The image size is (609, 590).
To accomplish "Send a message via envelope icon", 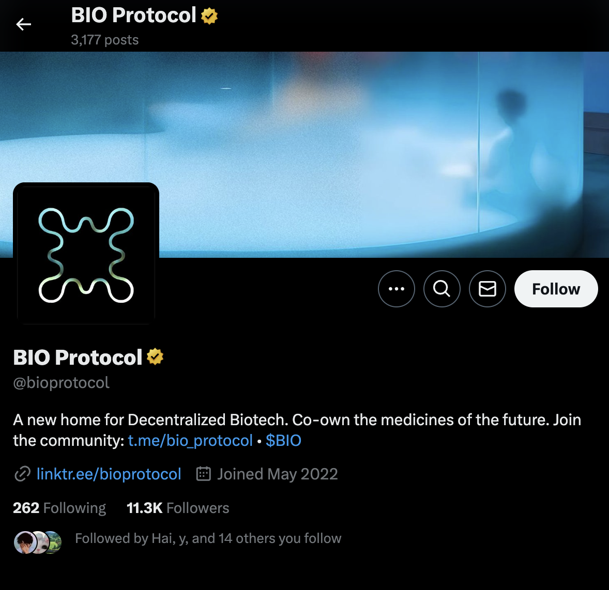I will pyautogui.click(x=487, y=289).
